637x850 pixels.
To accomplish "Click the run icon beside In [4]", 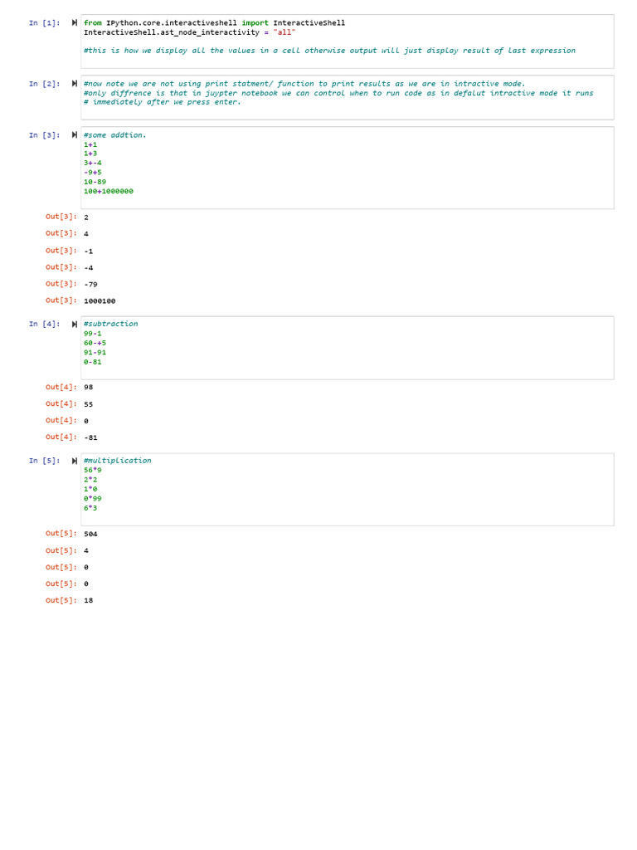I will 74,325.
